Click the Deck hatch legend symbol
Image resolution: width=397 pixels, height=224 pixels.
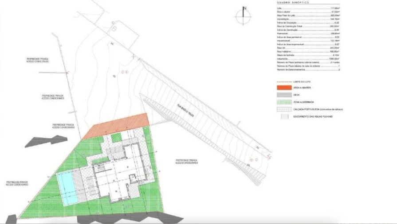click(x=284, y=95)
